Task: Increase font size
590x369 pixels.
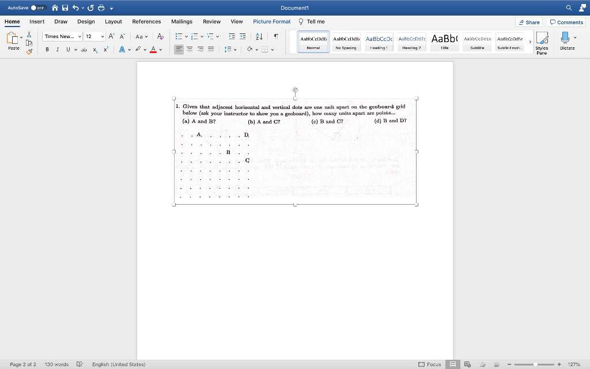Action: [111, 36]
